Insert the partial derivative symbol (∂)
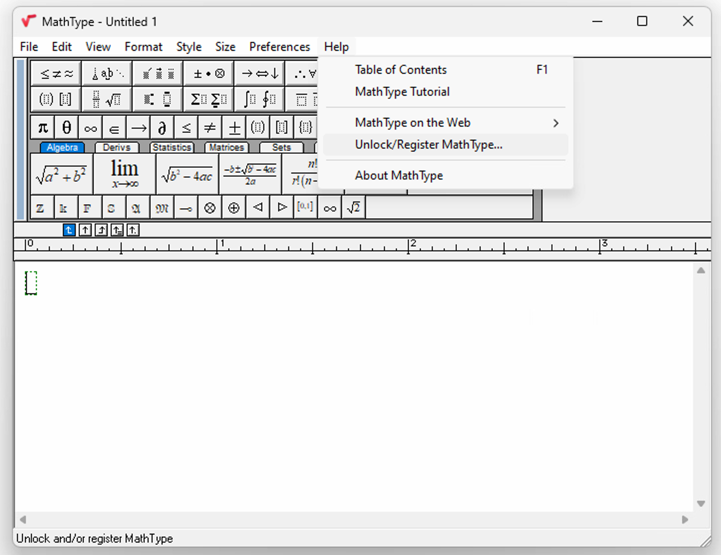 pyautogui.click(x=162, y=128)
